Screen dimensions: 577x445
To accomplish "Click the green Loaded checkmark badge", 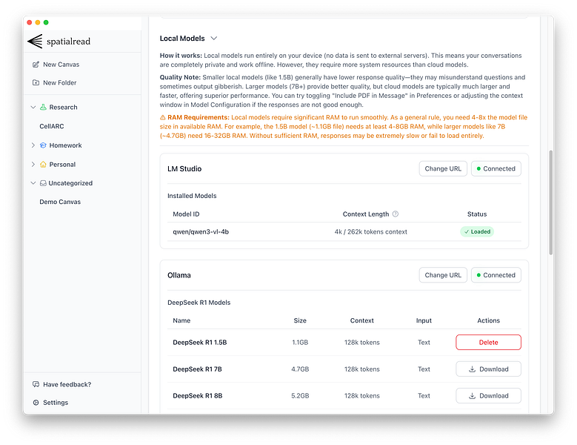I will coord(477,231).
